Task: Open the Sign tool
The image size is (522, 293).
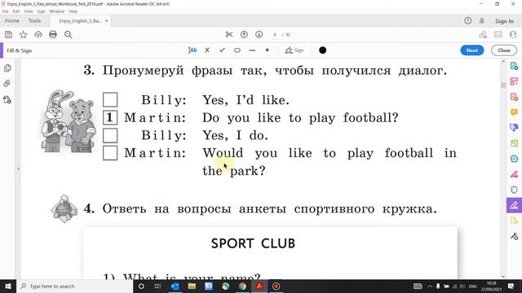Action: click(x=294, y=50)
